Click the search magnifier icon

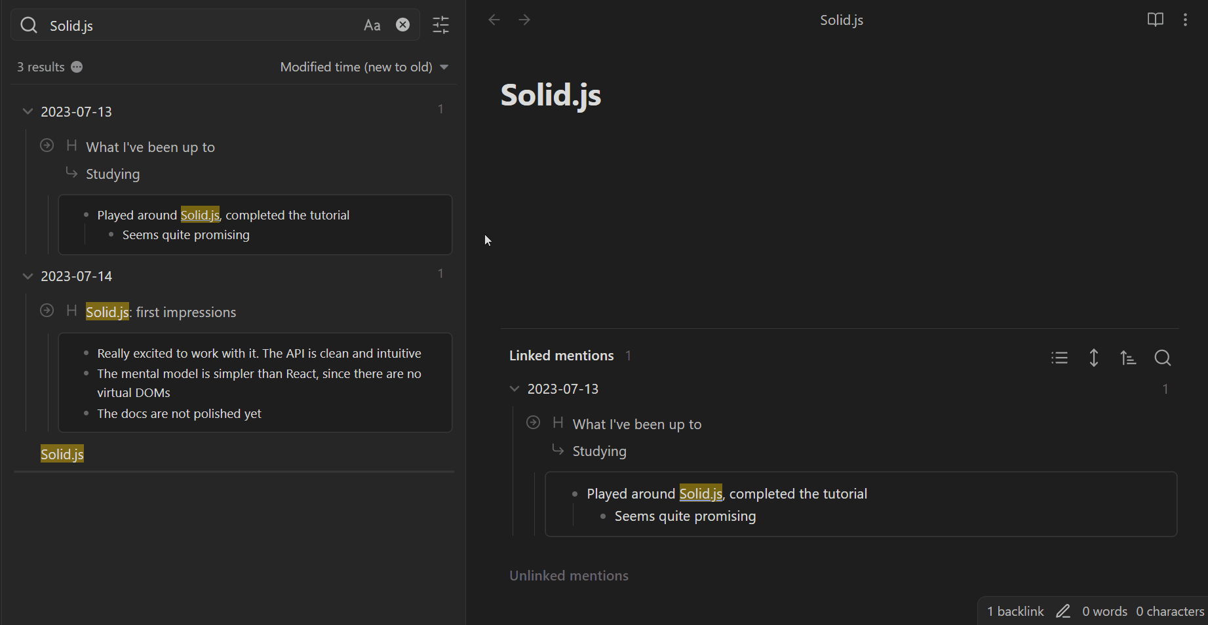point(29,26)
